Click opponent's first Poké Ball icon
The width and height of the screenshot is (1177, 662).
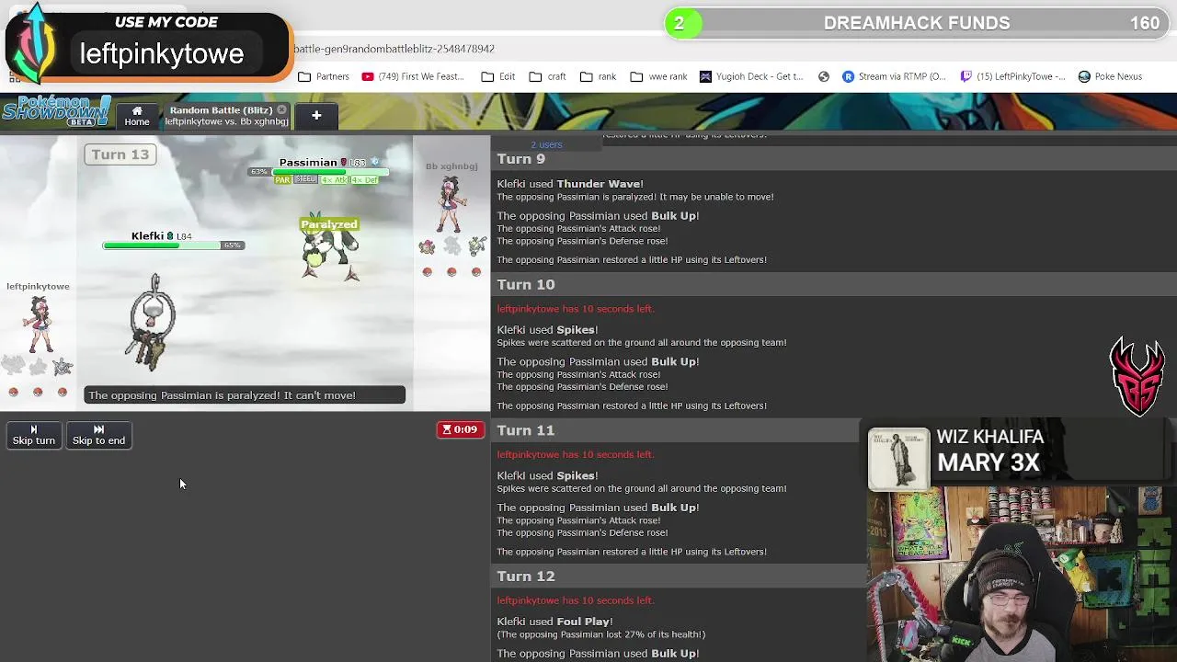[x=427, y=271]
